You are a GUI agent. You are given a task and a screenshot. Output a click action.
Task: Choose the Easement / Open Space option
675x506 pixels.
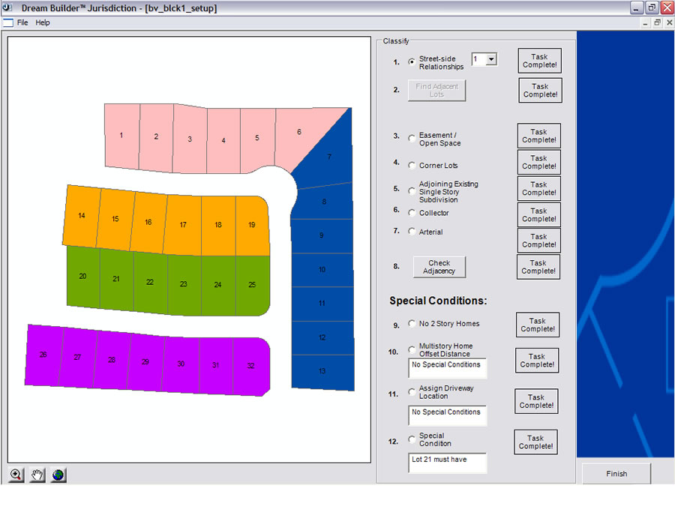[412, 138]
